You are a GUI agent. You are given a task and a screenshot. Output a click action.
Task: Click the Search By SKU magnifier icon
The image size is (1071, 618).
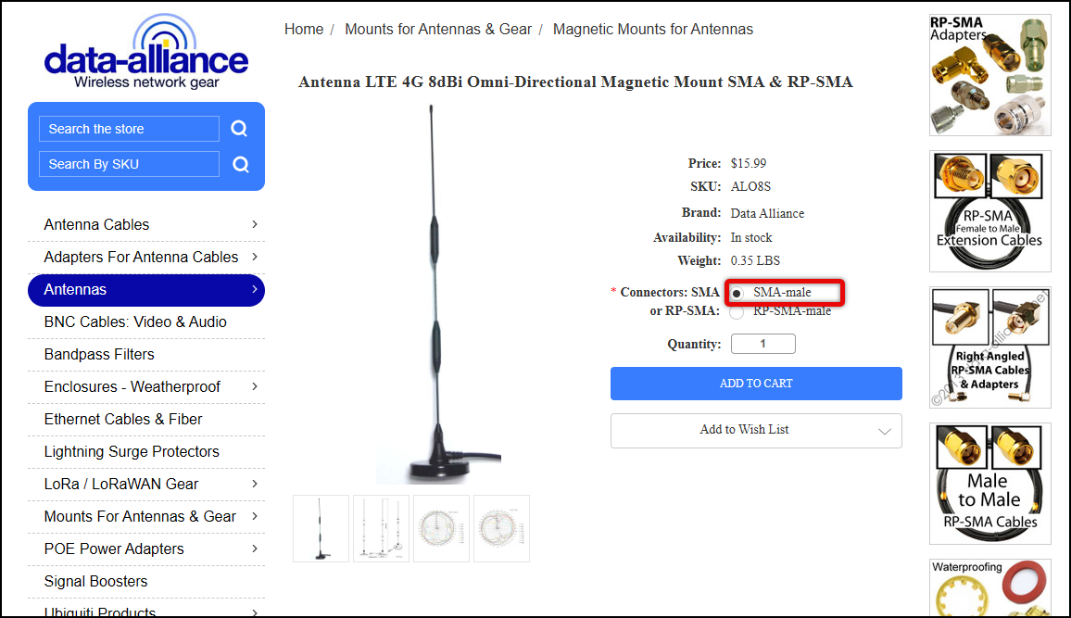pos(241,165)
